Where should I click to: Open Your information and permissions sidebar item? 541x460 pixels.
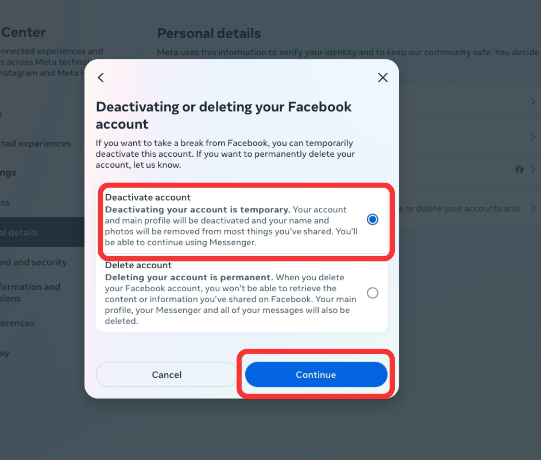[x=30, y=292]
